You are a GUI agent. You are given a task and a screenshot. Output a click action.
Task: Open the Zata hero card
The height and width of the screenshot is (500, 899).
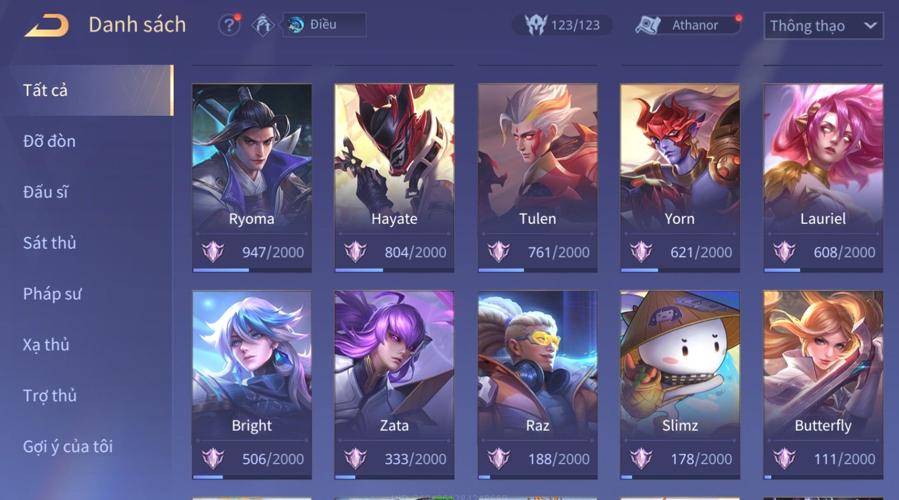pos(394,385)
